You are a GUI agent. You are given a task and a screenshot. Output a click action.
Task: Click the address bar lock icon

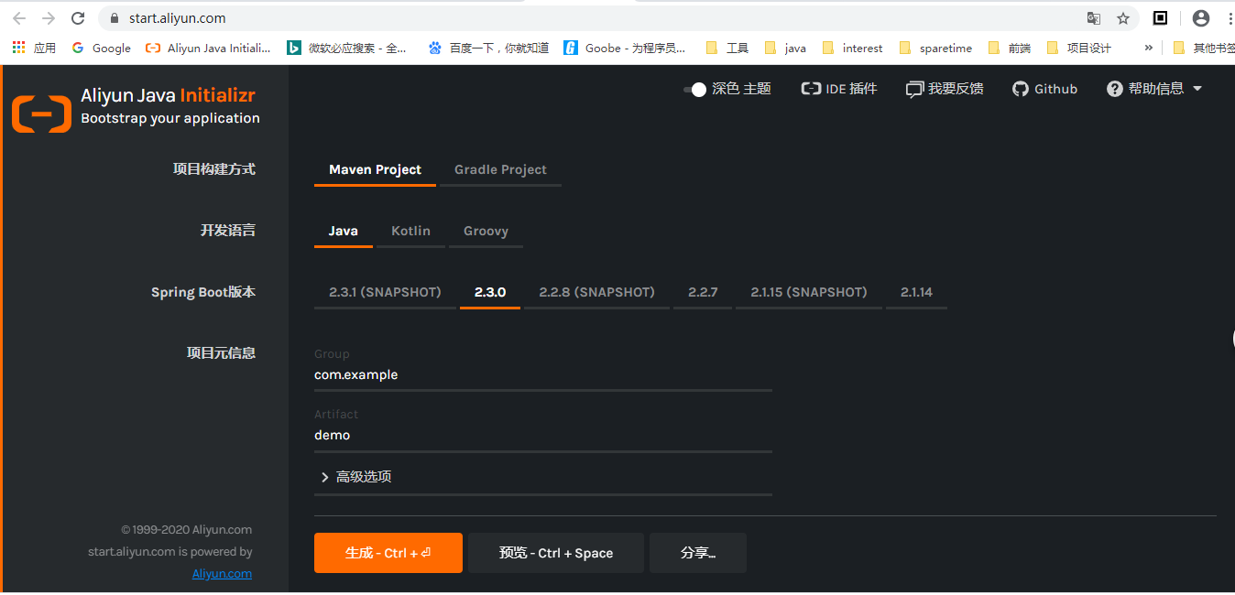click(x=115, y=18)
